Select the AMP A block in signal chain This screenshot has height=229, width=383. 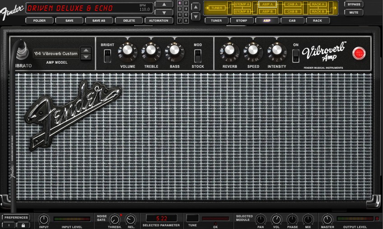(267, 5)
